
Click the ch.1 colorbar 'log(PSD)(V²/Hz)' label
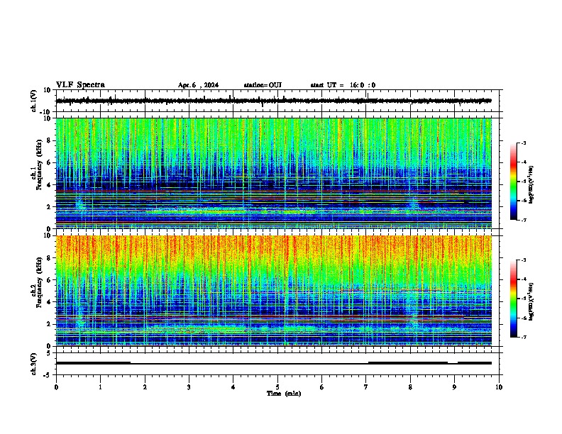(531, 185)
